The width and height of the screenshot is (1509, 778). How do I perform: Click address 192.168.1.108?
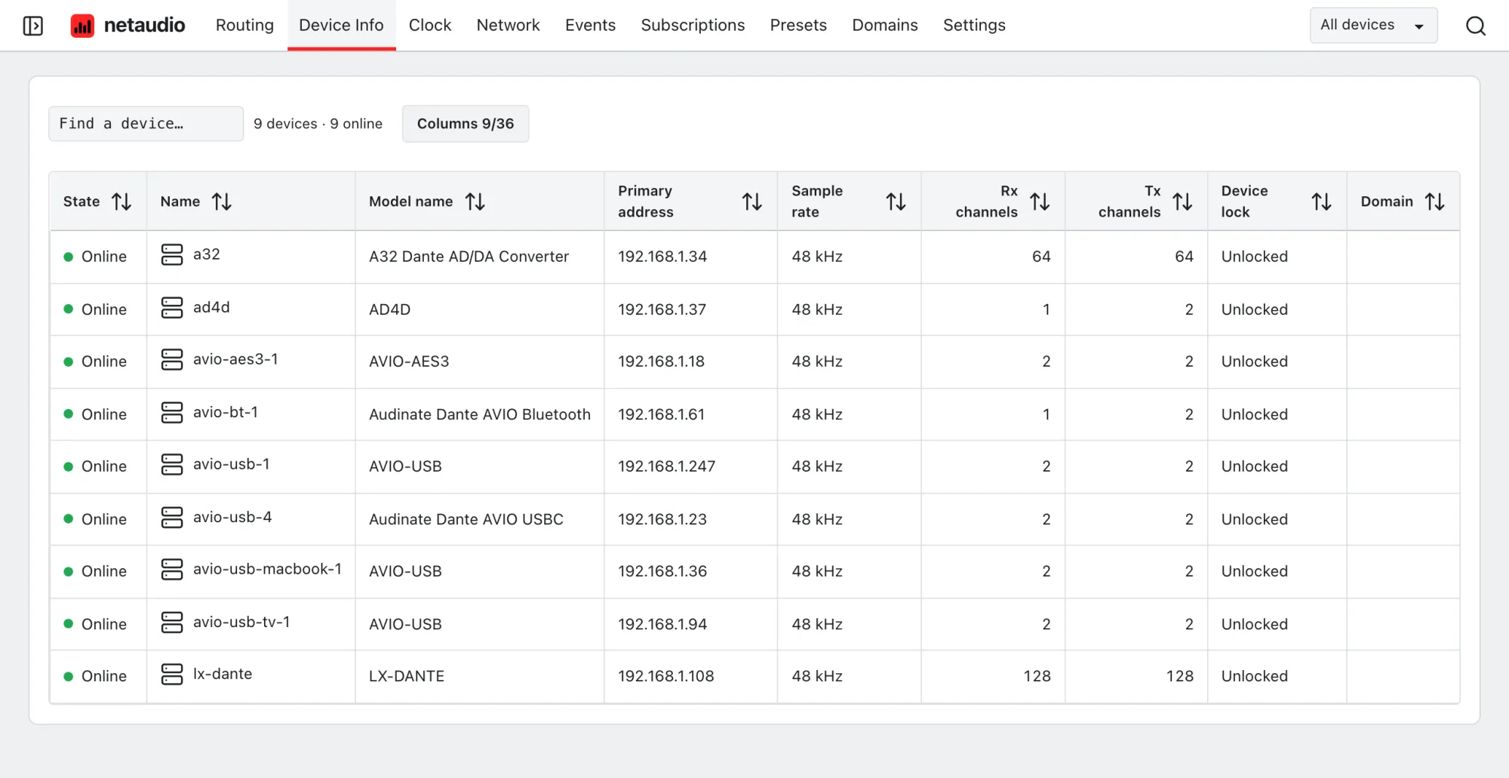tap(666, 676)
